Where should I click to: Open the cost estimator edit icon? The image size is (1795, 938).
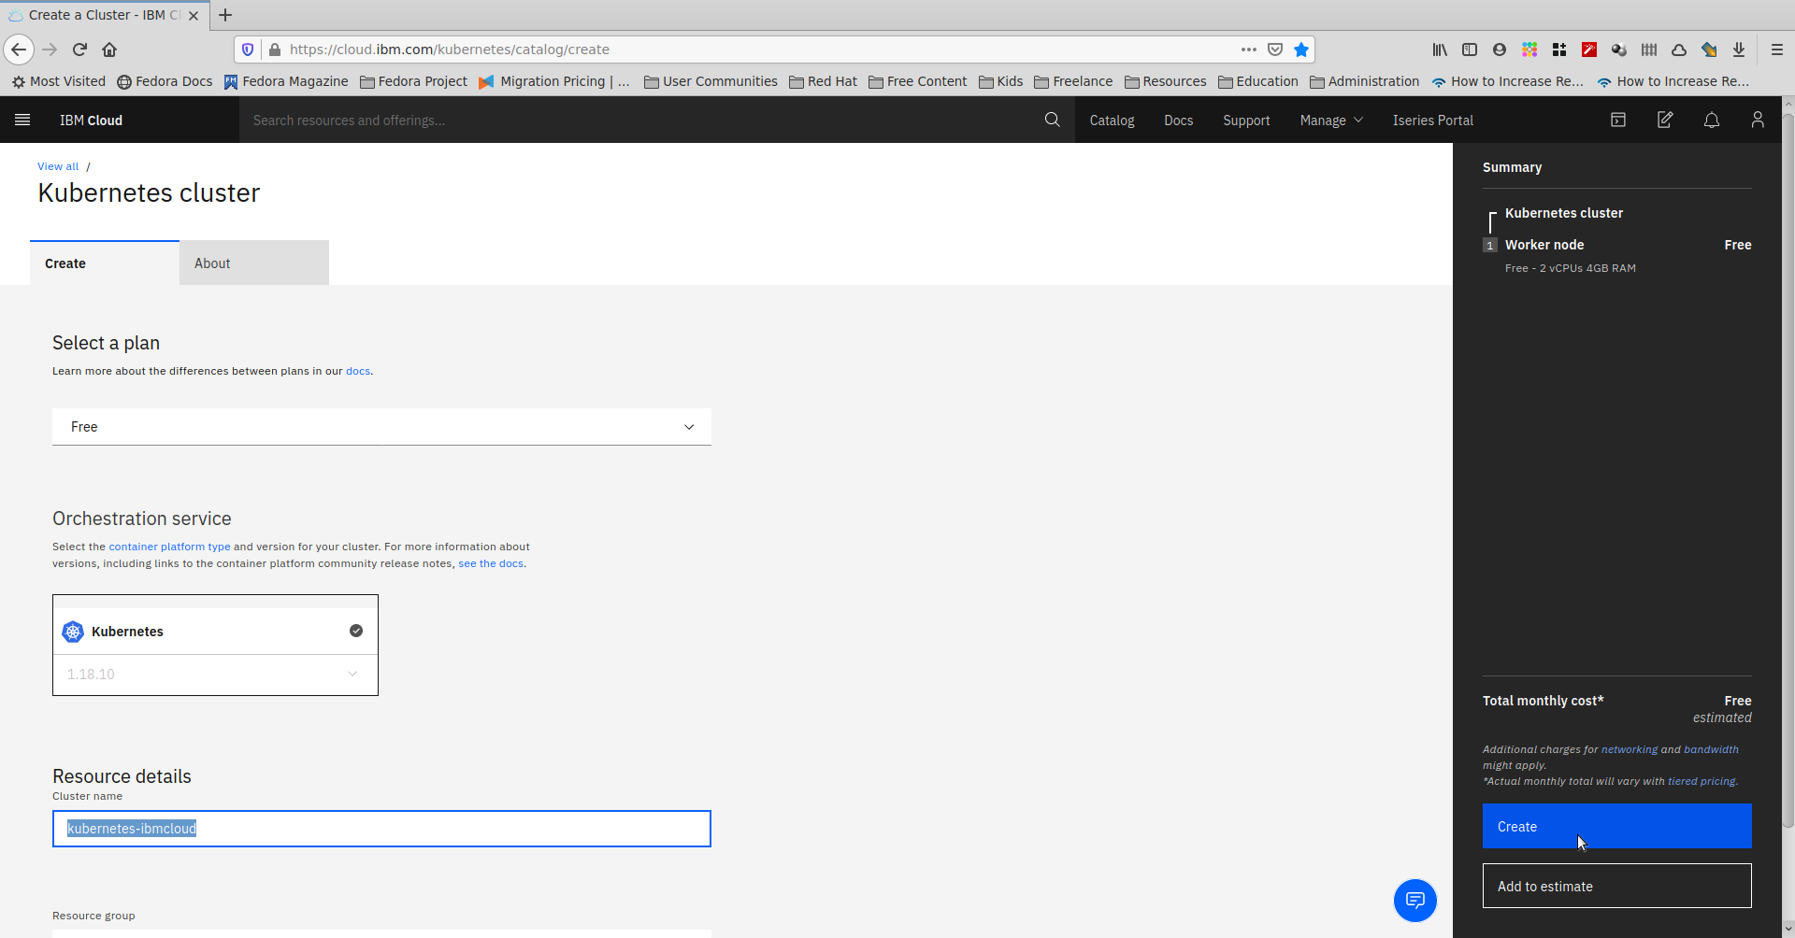1665,120
